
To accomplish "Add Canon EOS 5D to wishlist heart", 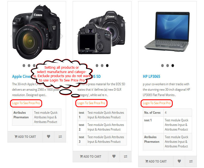I will [x=114, y=156].
